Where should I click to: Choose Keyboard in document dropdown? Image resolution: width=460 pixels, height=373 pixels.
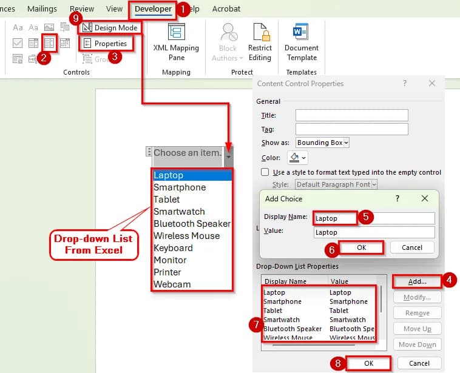pyautogui.click(x=192, y=248)
